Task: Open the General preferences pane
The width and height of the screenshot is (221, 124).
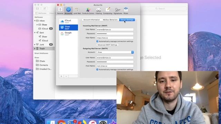Action: click(60, 11)
